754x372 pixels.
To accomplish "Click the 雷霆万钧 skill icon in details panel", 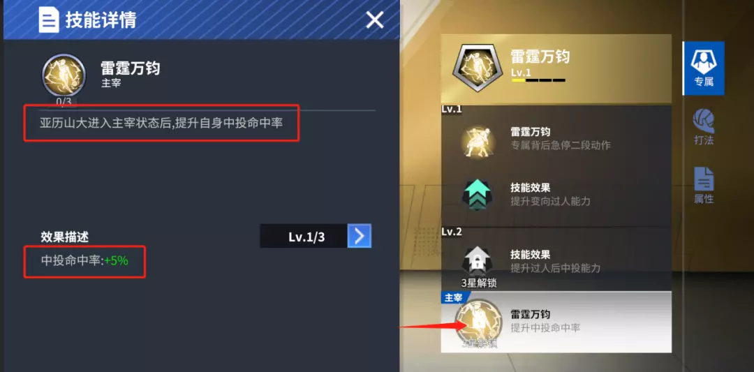I will [x=64, y=75].
